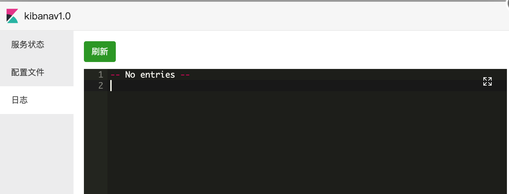
Task: Place the cursor on highlighted line 2
Action: coord(308,86)
